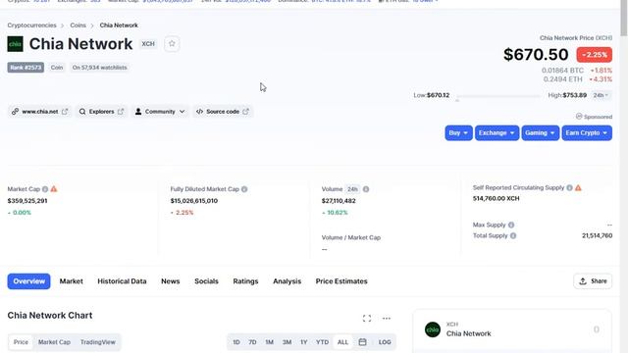This screenshot has width=628, height=353.
Task: Open the Explorers link
Action: [101, 111]
